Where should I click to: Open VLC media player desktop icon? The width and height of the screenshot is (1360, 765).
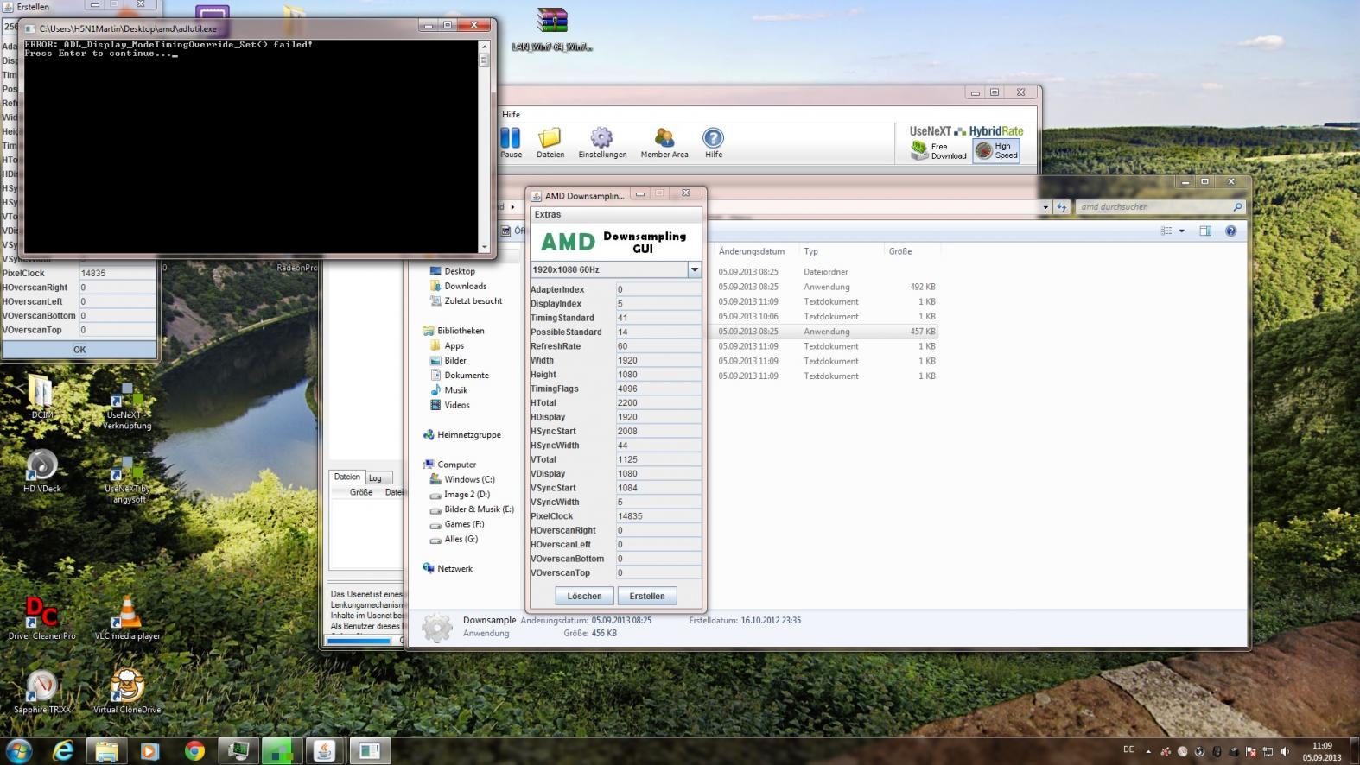pyautogui.click(x=128, y=618)
